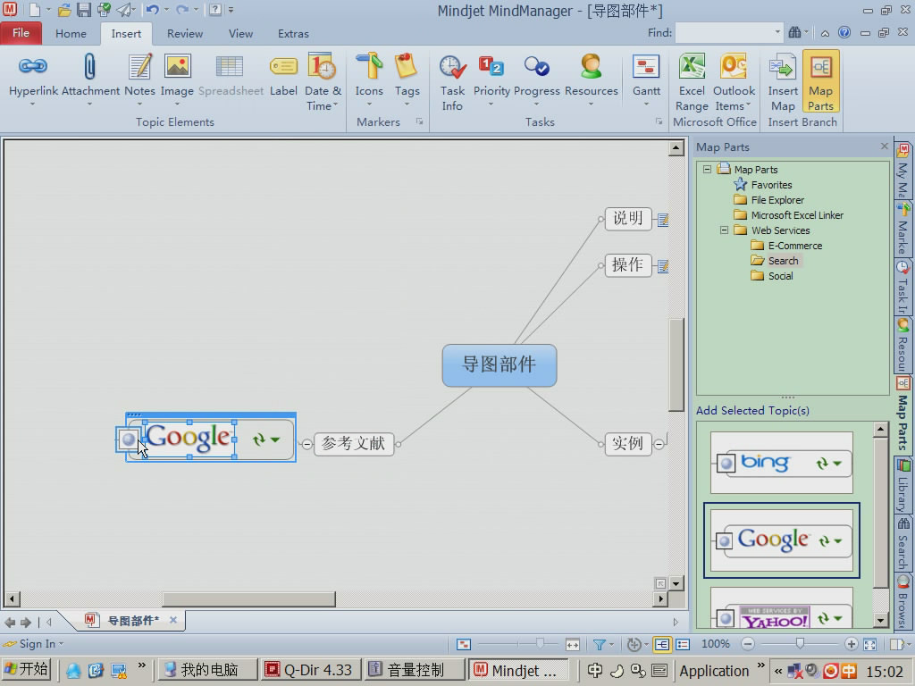Select E-Commerce folder

click(794, 246)
